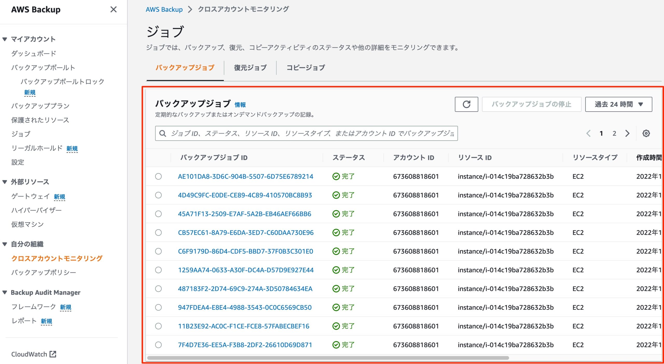Screen dimensions: 664x364
Task: Open 設定 in sidebar
Action: tap(18, 162)
